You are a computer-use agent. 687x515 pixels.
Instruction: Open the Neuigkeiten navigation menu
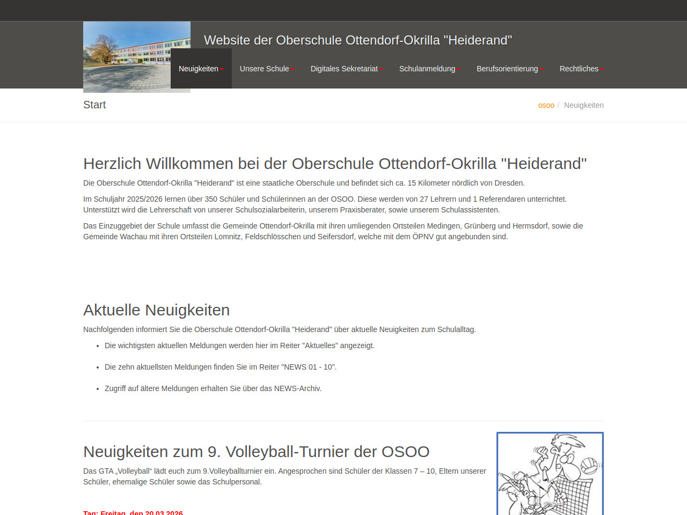tap(201, 69)
